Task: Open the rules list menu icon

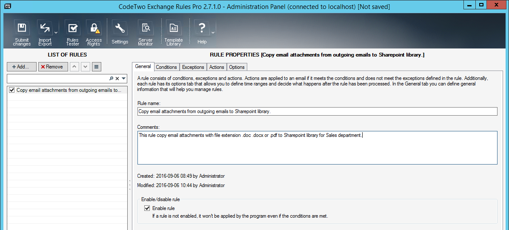Action: pyautogui.click(x=97, y=66)
